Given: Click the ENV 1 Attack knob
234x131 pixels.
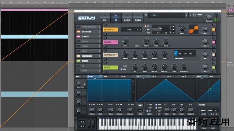Looking at the screenshot, I should click(92, 110).
